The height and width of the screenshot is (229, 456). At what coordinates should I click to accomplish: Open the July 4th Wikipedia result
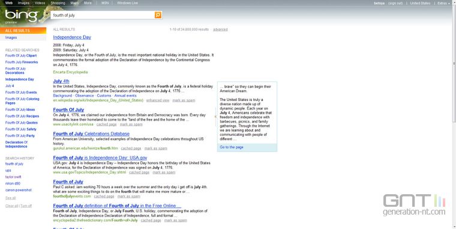coord(61,81)
